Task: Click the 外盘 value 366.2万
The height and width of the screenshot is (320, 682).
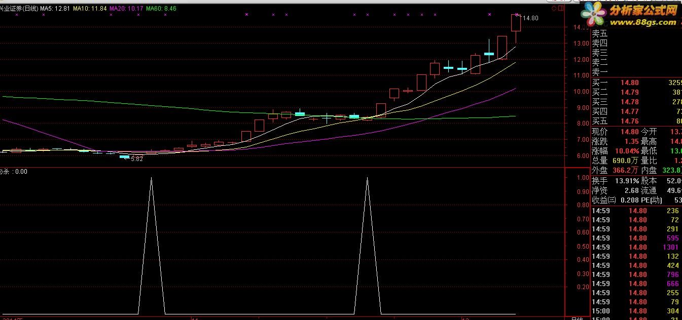Action: coord(624,171)
